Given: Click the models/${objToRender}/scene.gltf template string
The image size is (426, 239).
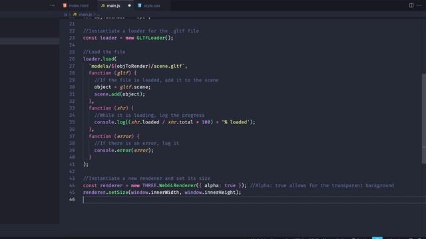Looking at the screenshot, I should [x=136, y=66].
